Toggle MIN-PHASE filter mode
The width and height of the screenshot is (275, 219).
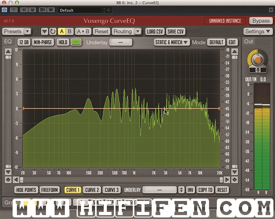43,42
